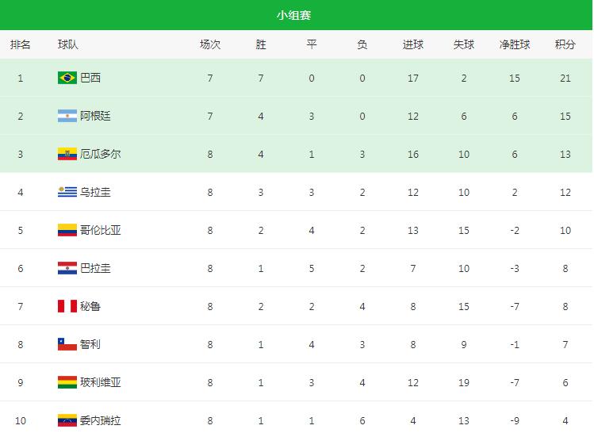Click the Venezuela flag icon
This screenshot has width=594, height=433.
tap(67, 420)
